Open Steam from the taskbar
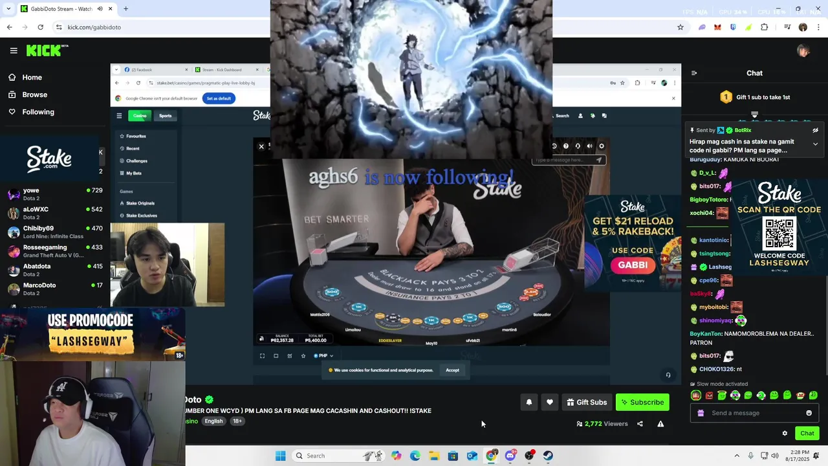The image size is (828, 466). coord(548,456)
